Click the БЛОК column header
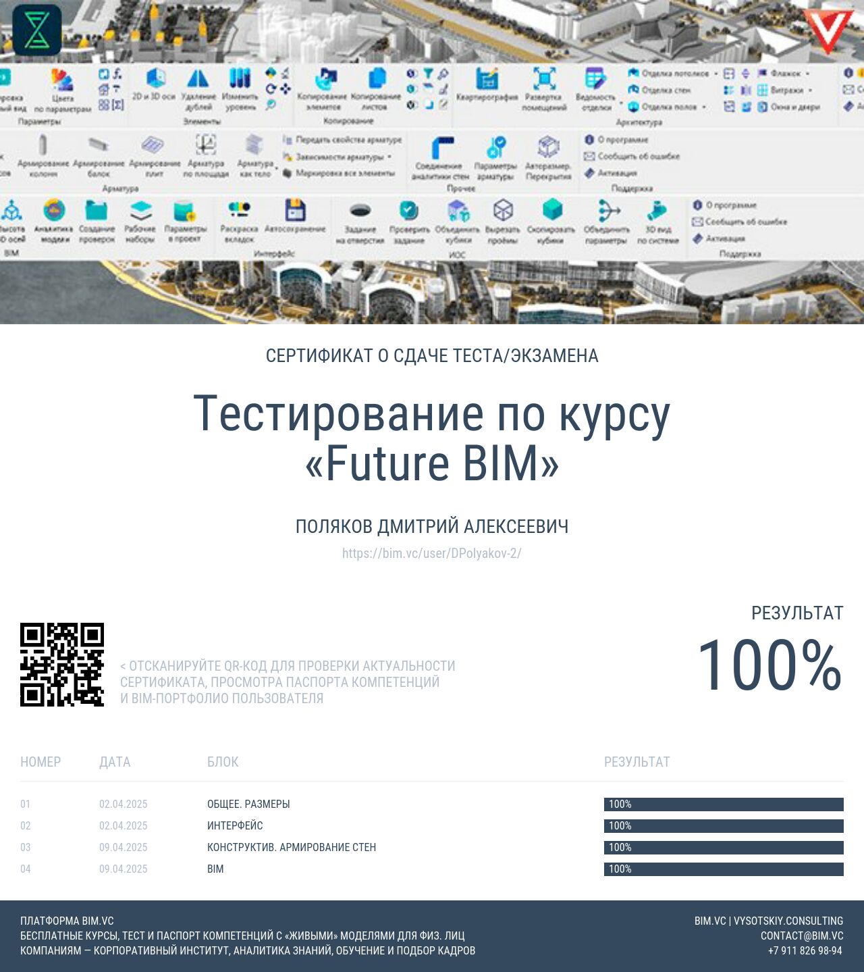864x972 pixels. [x=223, y=762]
